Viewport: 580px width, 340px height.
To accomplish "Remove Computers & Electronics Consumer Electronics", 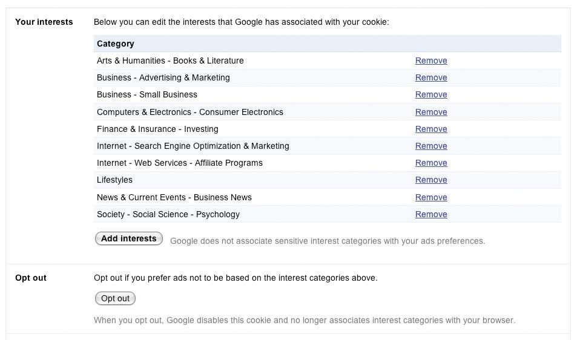I will click(431, 112).
